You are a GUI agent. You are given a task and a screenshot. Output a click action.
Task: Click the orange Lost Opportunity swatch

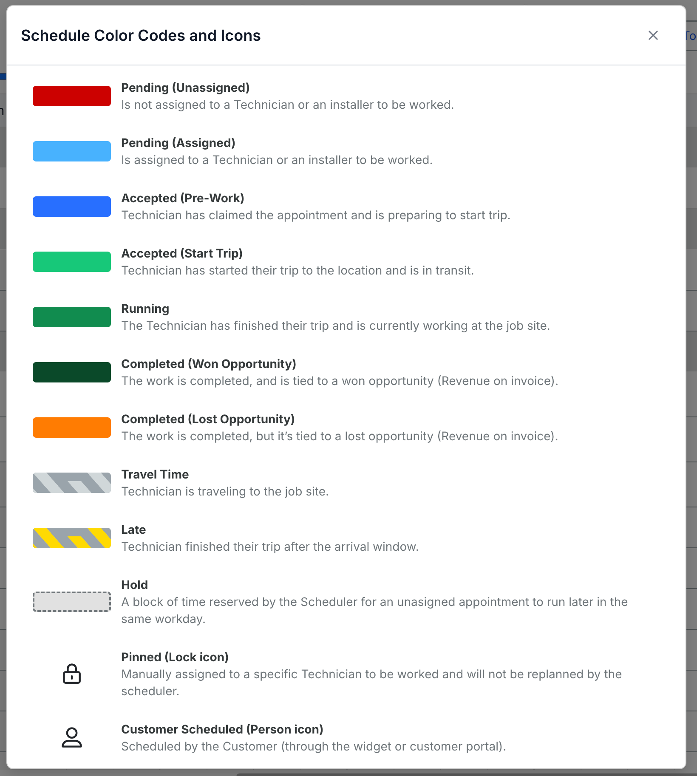pyautogui.click(x=72, y=428)
